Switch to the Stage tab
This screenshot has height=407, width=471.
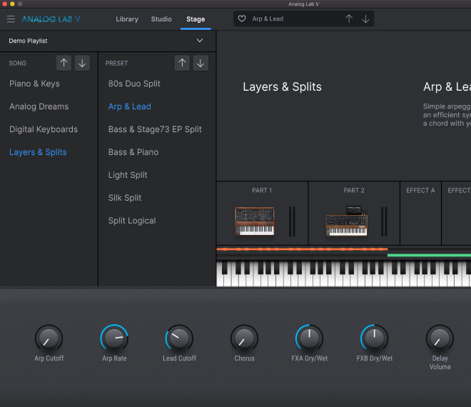(x=196, y=19)
